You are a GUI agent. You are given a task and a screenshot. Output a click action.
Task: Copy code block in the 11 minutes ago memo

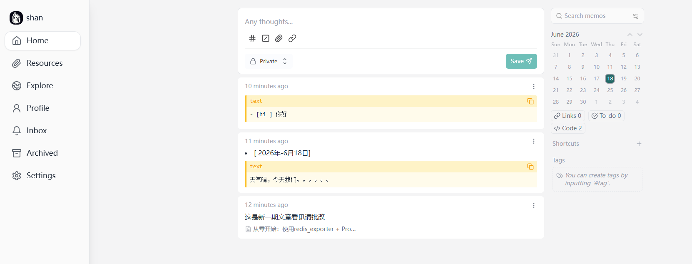(x=530, y=167)
